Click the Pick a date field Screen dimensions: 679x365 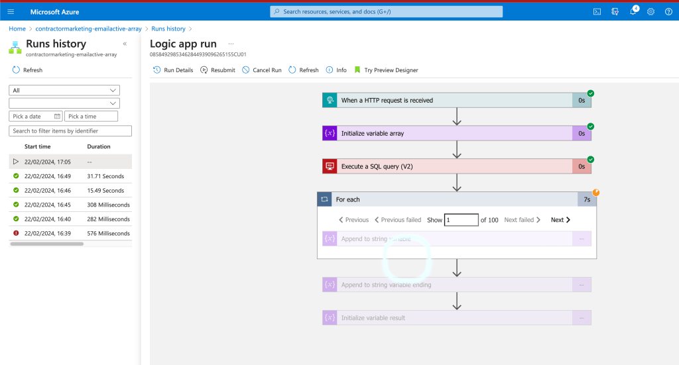pos(36,117)
